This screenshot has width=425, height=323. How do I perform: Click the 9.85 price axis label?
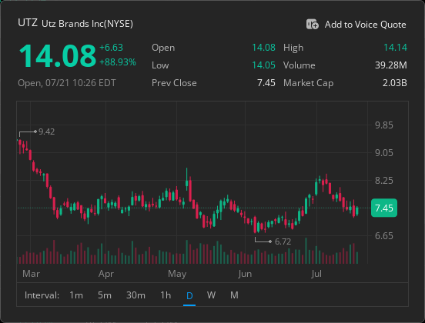click(x=383, y=125)
